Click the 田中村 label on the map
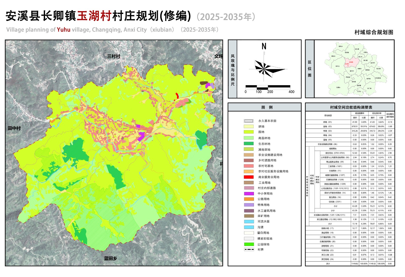405x277 pixels. [14, 128]
